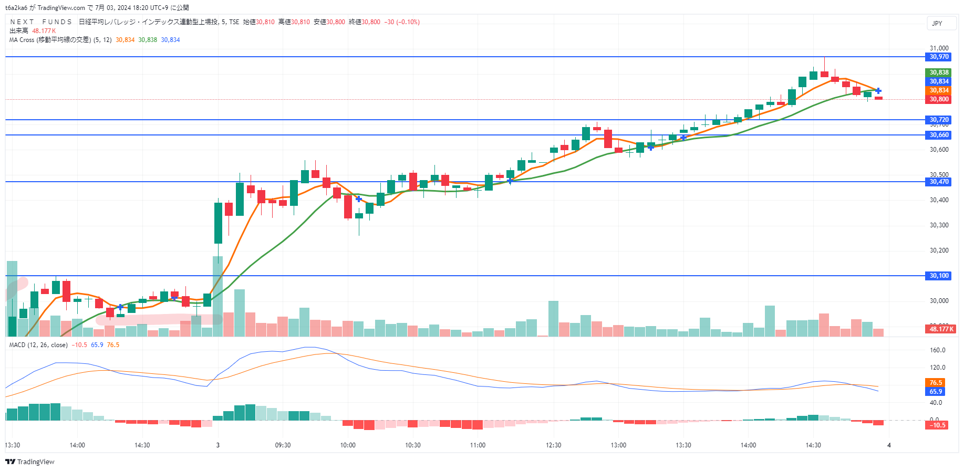
Task: Select the 30,470 horizontal line label
Action: tap(939, 182)
